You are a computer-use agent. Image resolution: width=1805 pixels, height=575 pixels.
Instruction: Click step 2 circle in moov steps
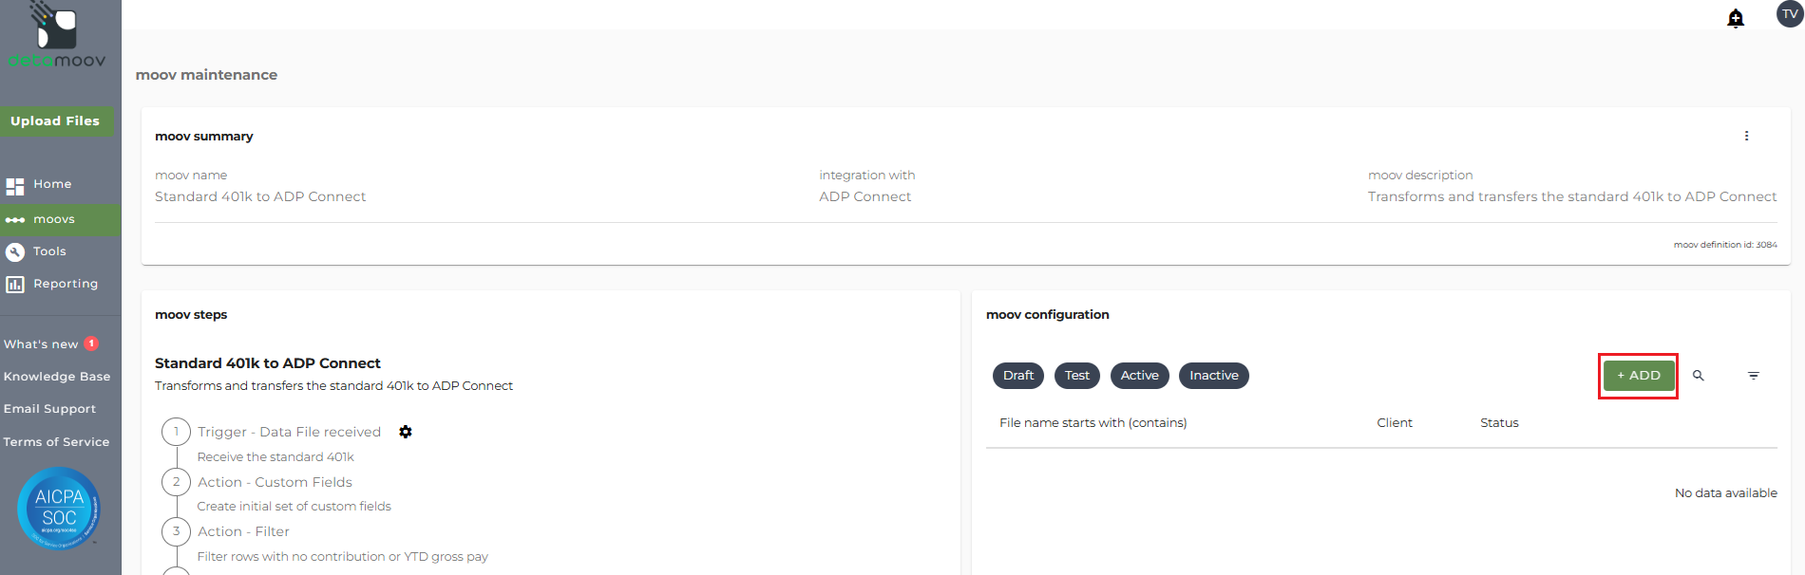pyautogui.click(x=176, y=482)
